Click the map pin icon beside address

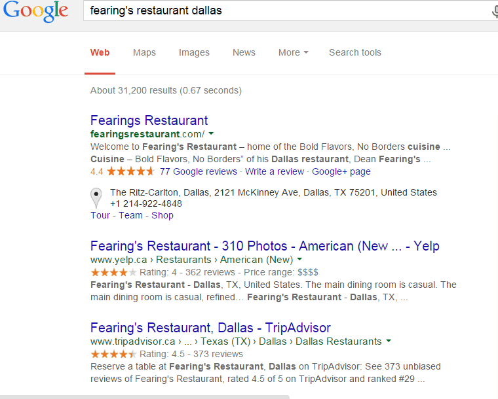(x=96, y=198)
